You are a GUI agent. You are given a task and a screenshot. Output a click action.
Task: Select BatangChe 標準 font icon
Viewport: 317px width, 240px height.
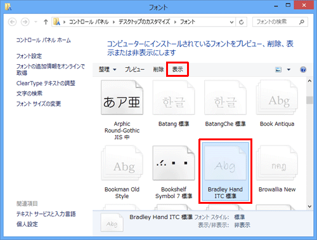pos(225,98)
